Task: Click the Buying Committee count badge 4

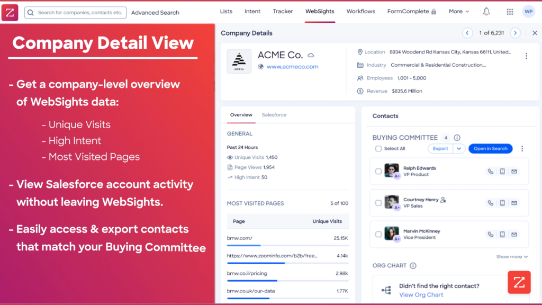Action: [x=446, y=138]
